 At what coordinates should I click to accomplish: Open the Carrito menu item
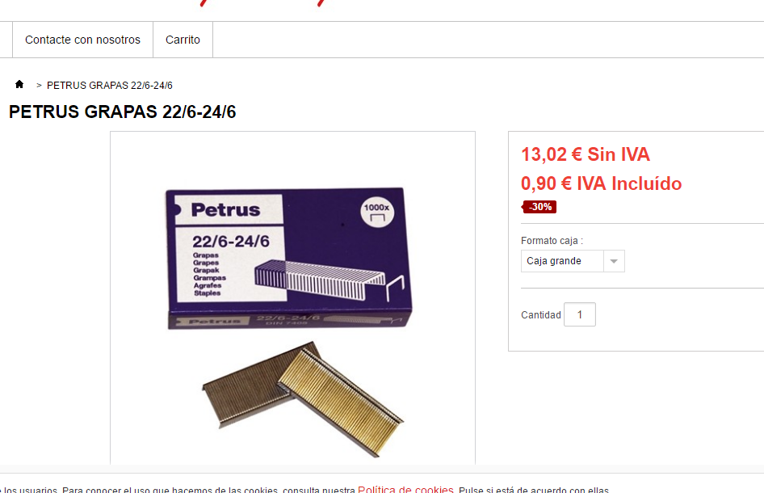click(x=183, y=40)
